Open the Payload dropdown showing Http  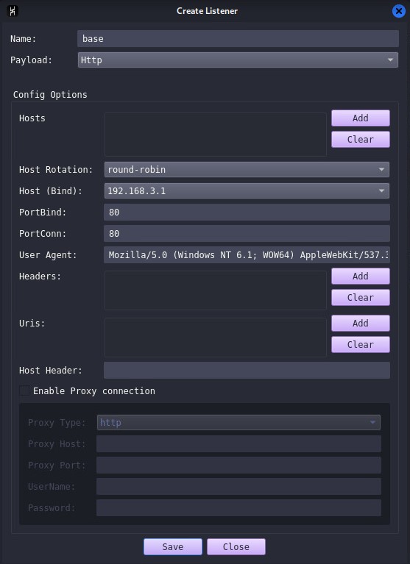tap(238, 60)
